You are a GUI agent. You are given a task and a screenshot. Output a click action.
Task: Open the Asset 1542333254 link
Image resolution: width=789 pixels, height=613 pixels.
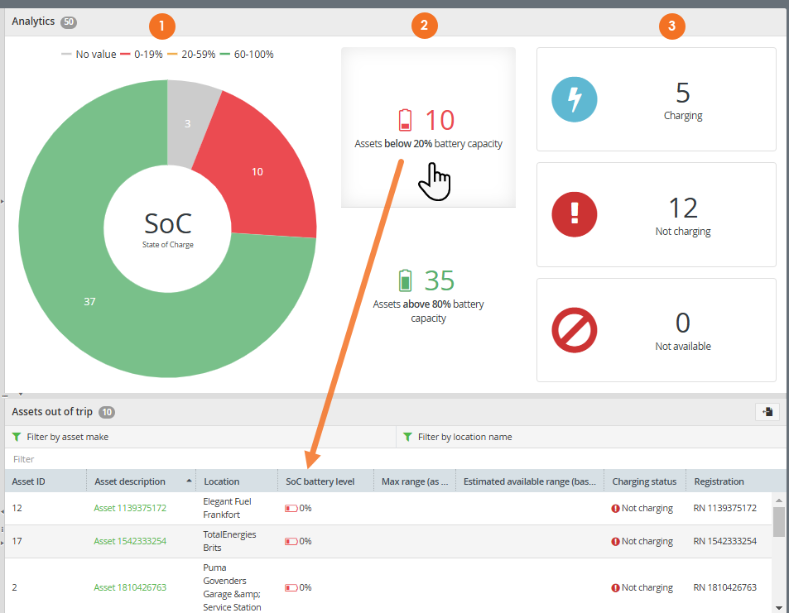pos(130,541)
